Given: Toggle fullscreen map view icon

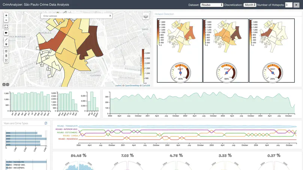Looking at the screenshot, I should coord(6,27).
